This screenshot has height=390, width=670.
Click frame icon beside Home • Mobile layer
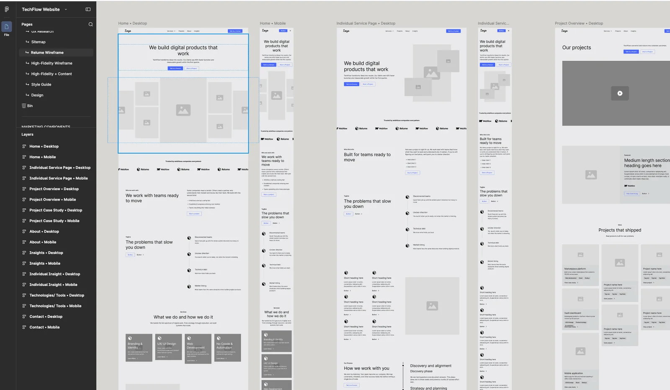tap(24, 157)
